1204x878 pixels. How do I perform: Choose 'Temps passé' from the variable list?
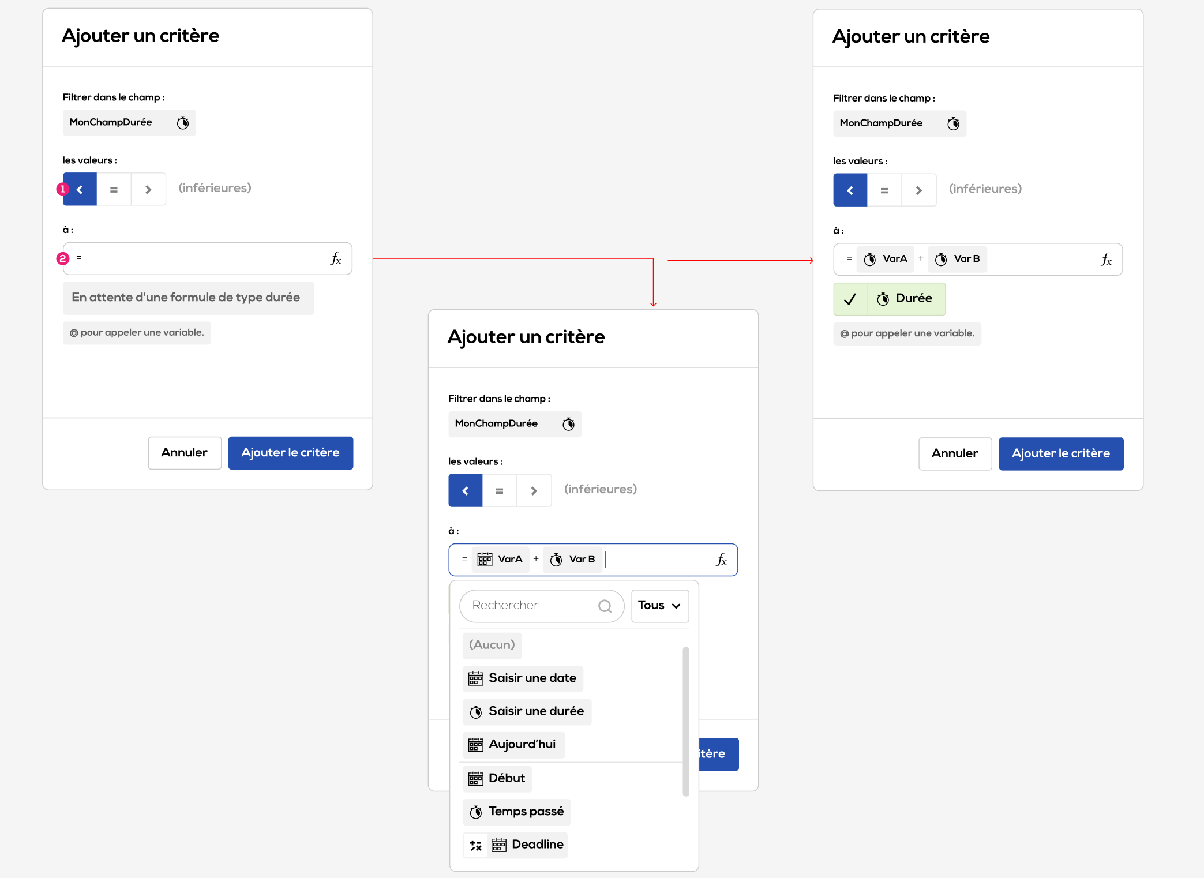(517, 812)
